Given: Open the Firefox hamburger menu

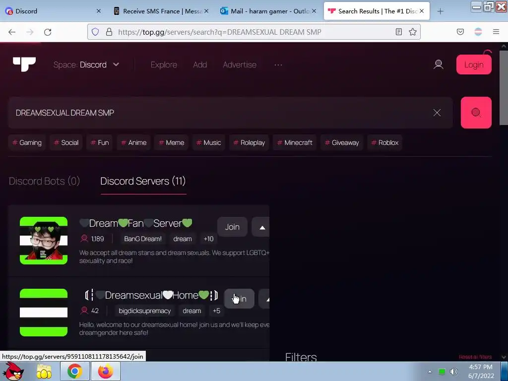Looking at the screenshot, I should point(496,32).
